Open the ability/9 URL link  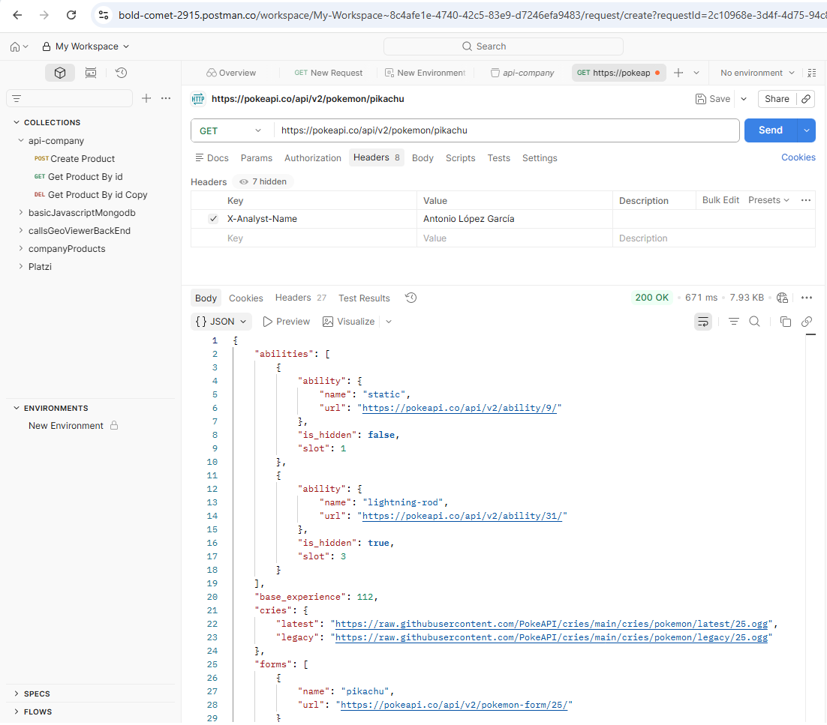click(x=459, y=408)
